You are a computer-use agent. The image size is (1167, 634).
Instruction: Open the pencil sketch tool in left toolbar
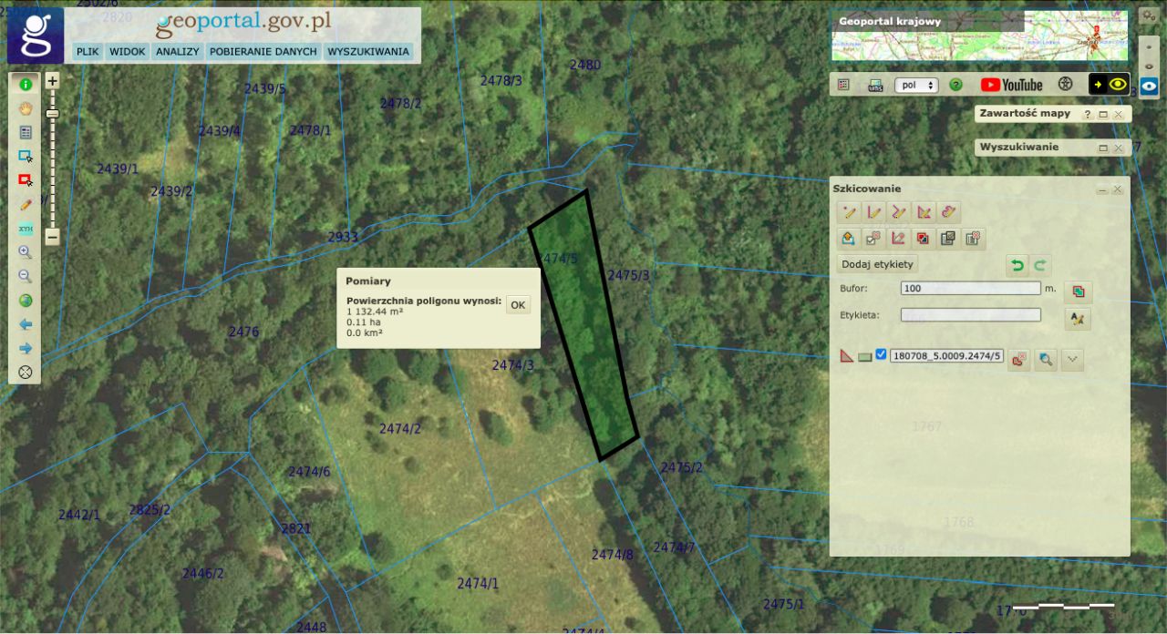pos(25,204)
